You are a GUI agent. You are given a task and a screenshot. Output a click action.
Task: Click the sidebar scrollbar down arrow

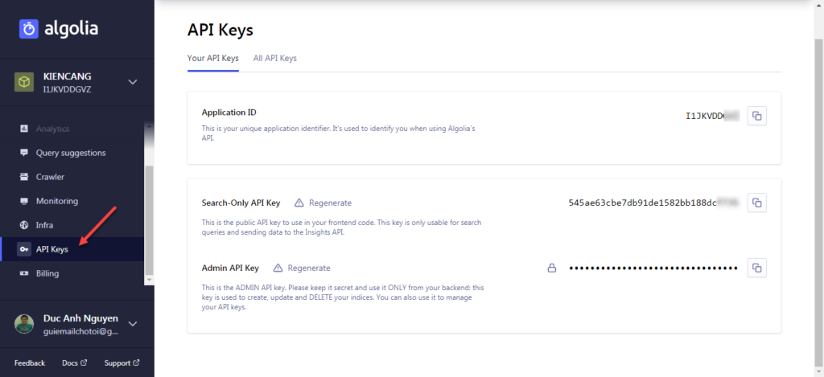(149, 281)
